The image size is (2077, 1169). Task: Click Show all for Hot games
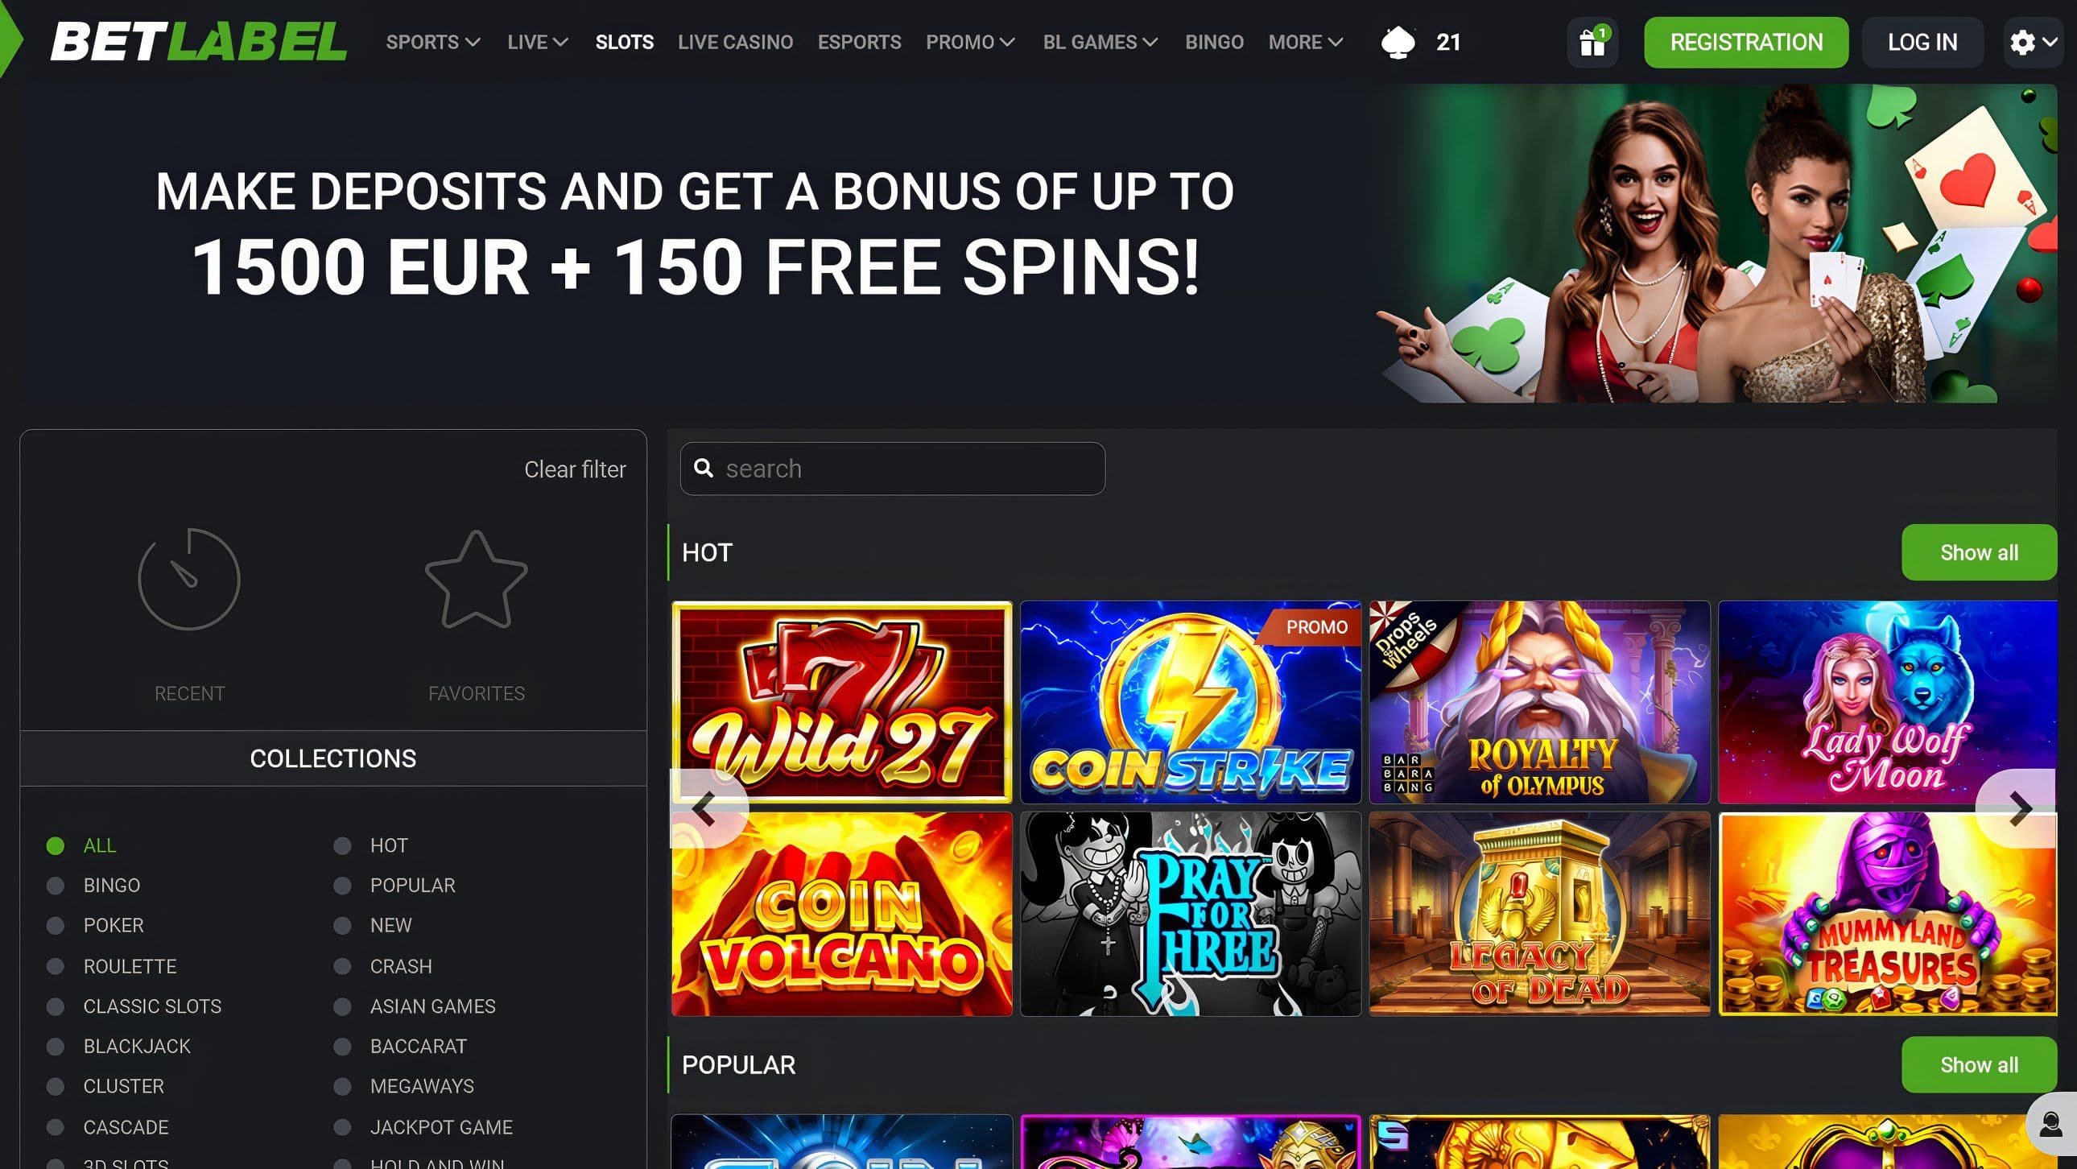point(1980,552)
